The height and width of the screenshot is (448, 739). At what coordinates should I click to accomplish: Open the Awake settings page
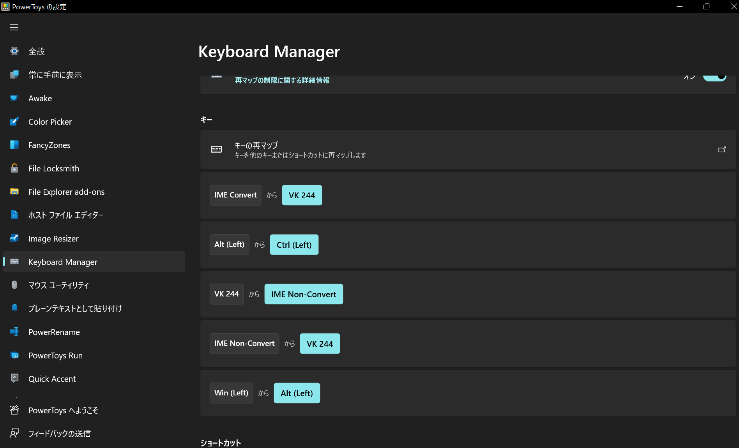point(94,98)
